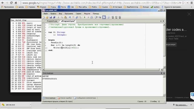Show the Окно вывода bottom tab
The width and height of the screenshot is (194, 109).
point(49,98)
